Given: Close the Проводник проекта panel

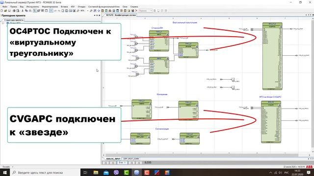Looking at the screenshot, I should click(x=99, y=15).
